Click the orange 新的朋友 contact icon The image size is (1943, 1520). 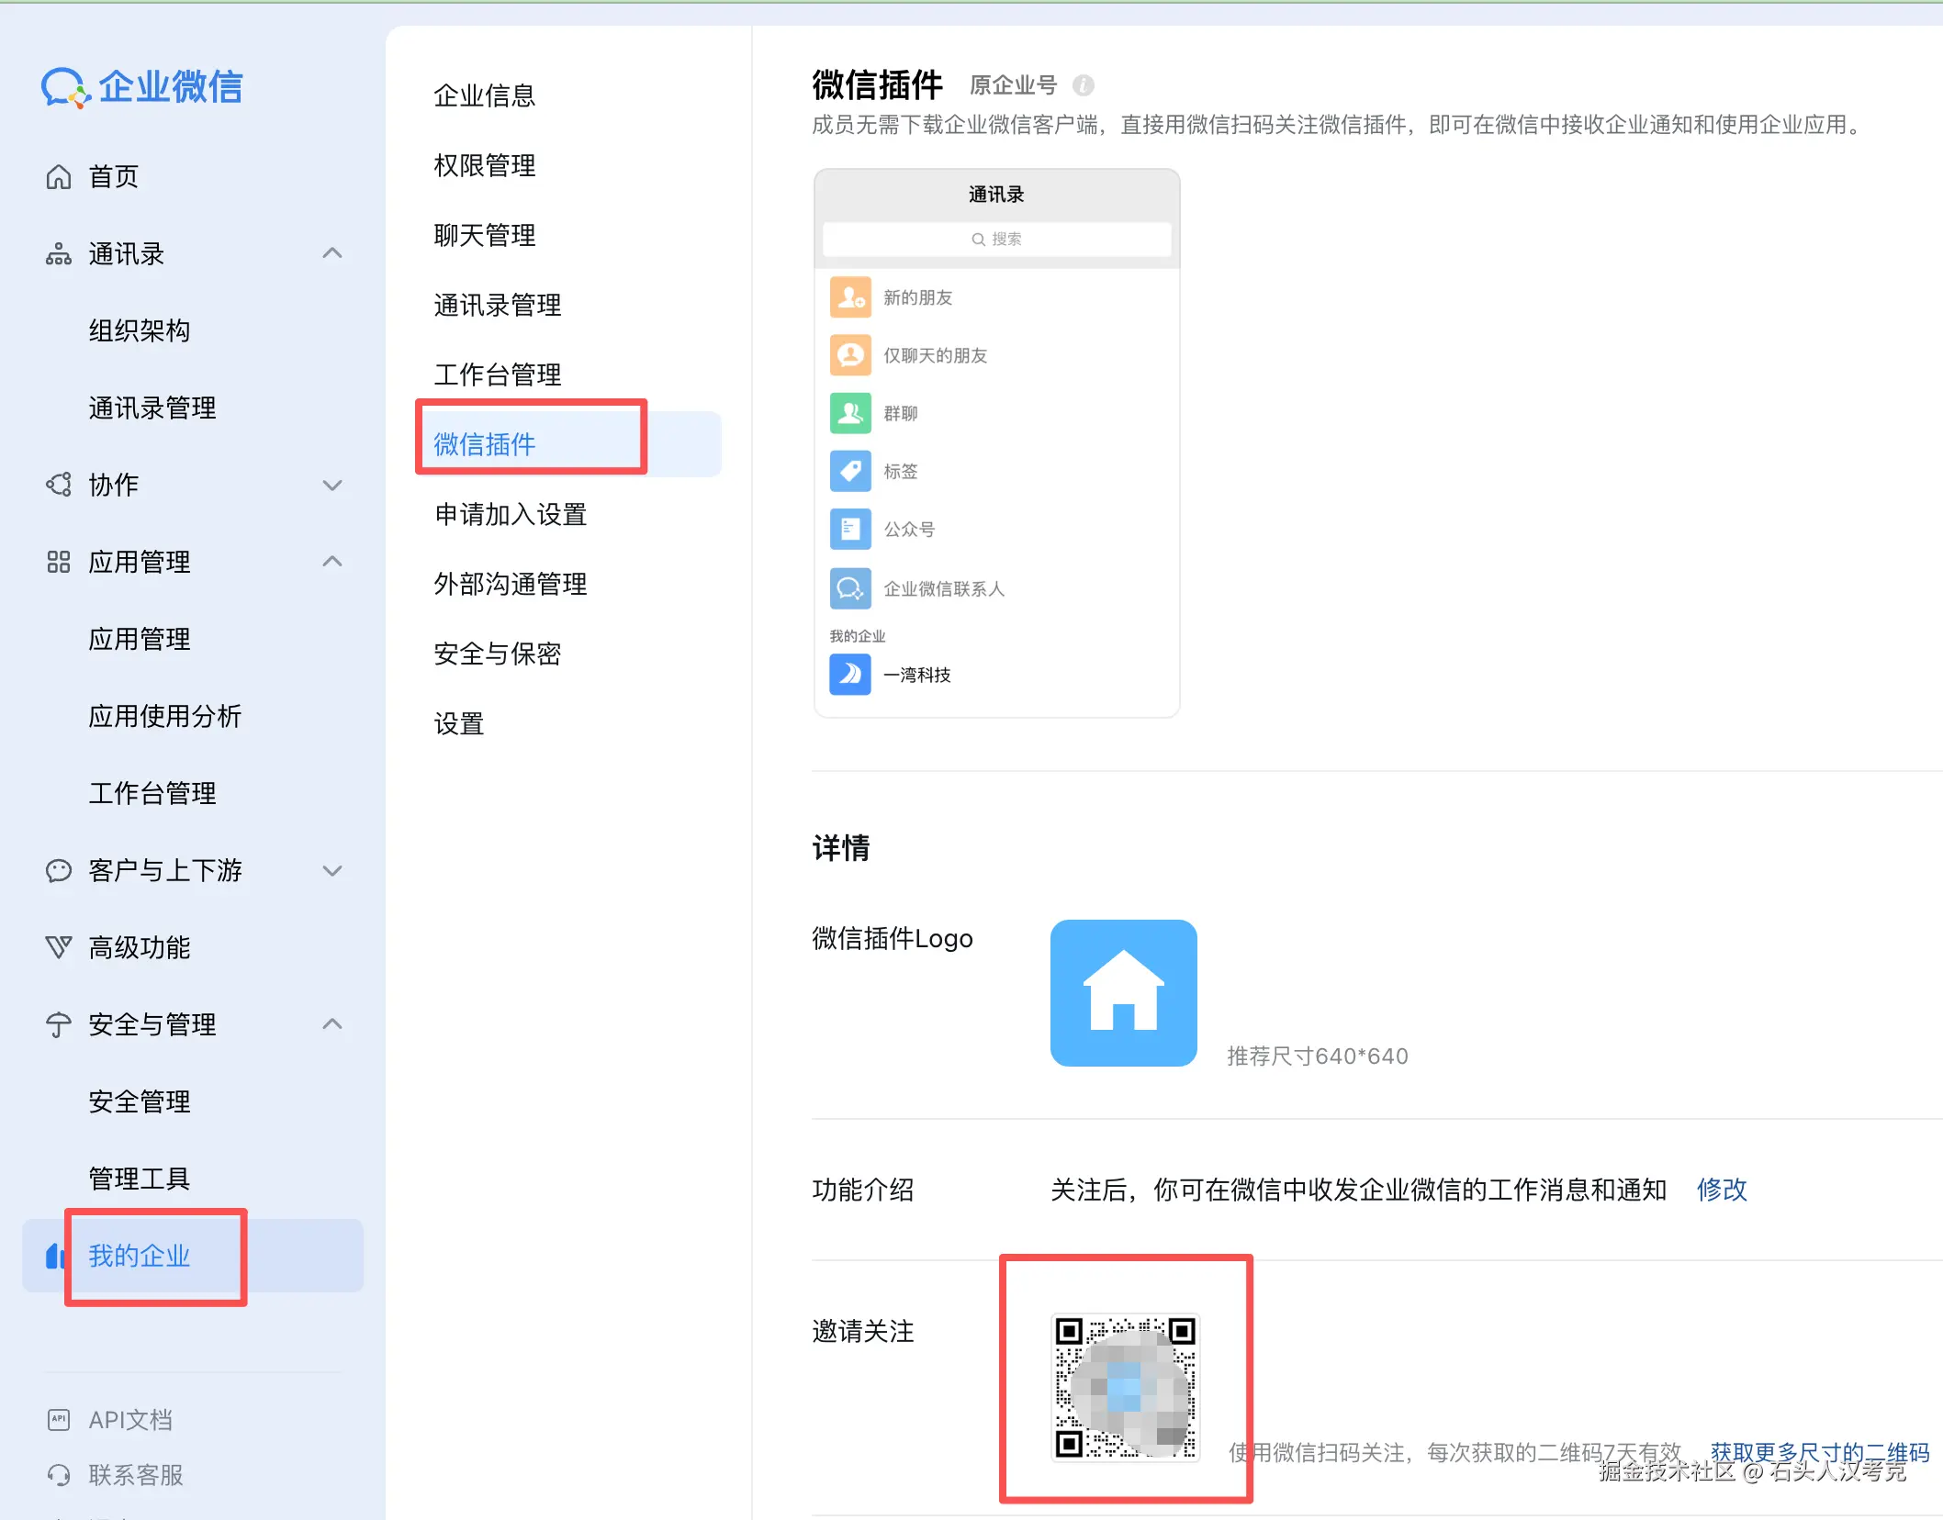pyautogui.click(x=850, y=297)
